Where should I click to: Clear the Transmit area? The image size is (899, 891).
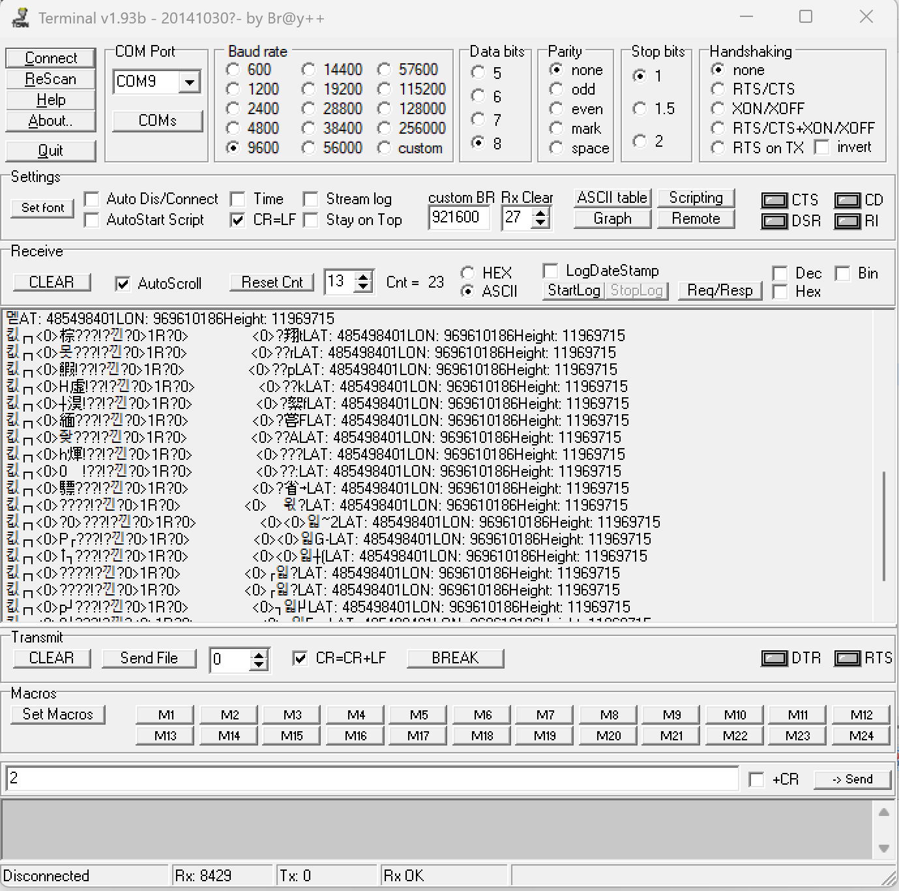(52, 658)
